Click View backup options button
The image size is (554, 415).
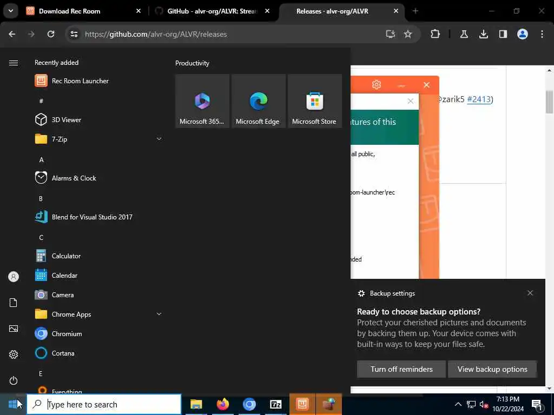coord(492,369)
